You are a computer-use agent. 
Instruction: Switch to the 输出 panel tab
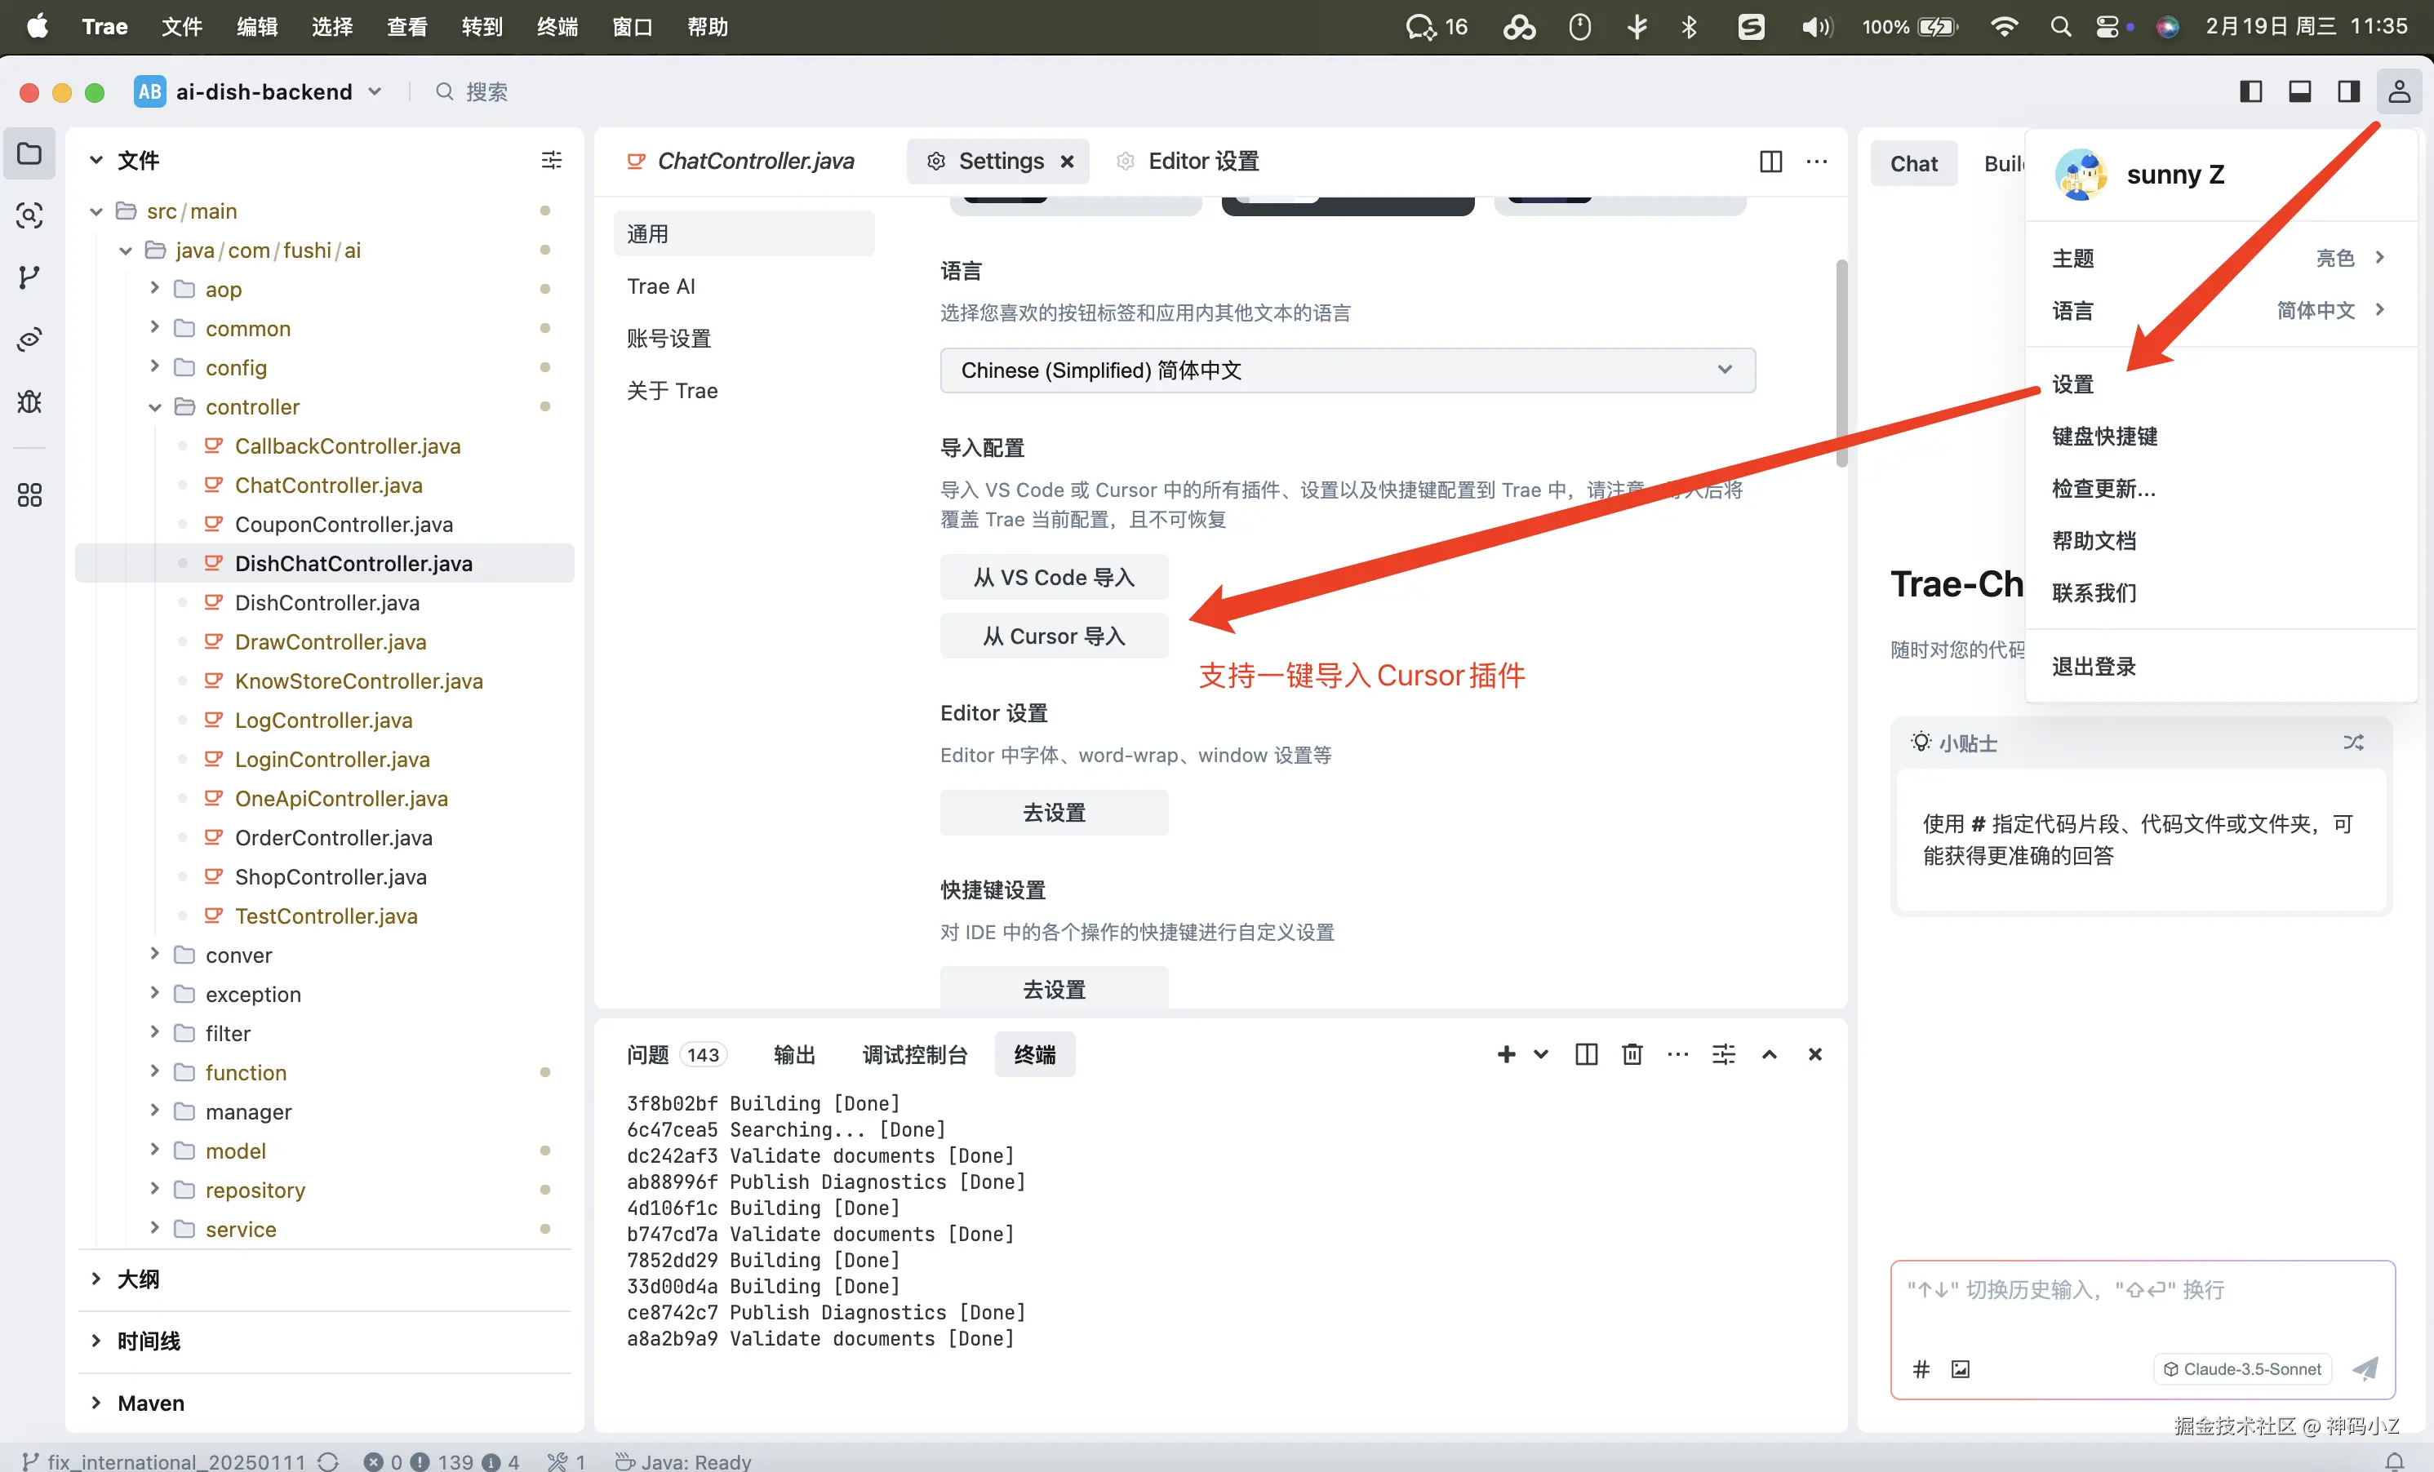click(x=793, y=1054)
